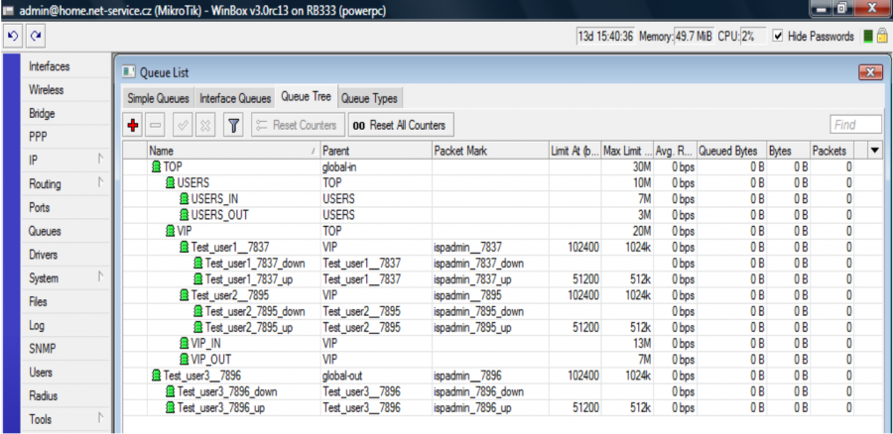
Task: Open Radius in the sidebar menu
Action: tap(65, 396)
